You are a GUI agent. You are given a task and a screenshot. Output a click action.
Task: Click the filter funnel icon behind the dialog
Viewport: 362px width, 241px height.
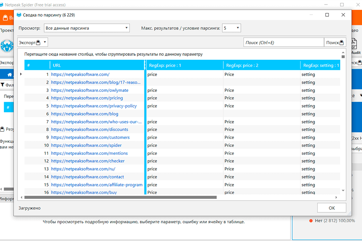pos(3,85)
